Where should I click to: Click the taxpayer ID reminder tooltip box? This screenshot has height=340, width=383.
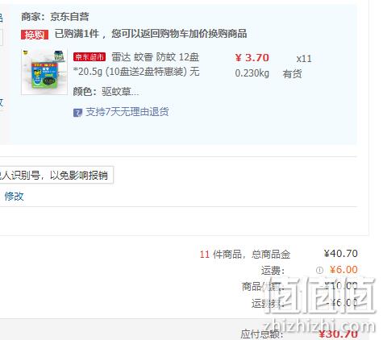click(56, 175)
